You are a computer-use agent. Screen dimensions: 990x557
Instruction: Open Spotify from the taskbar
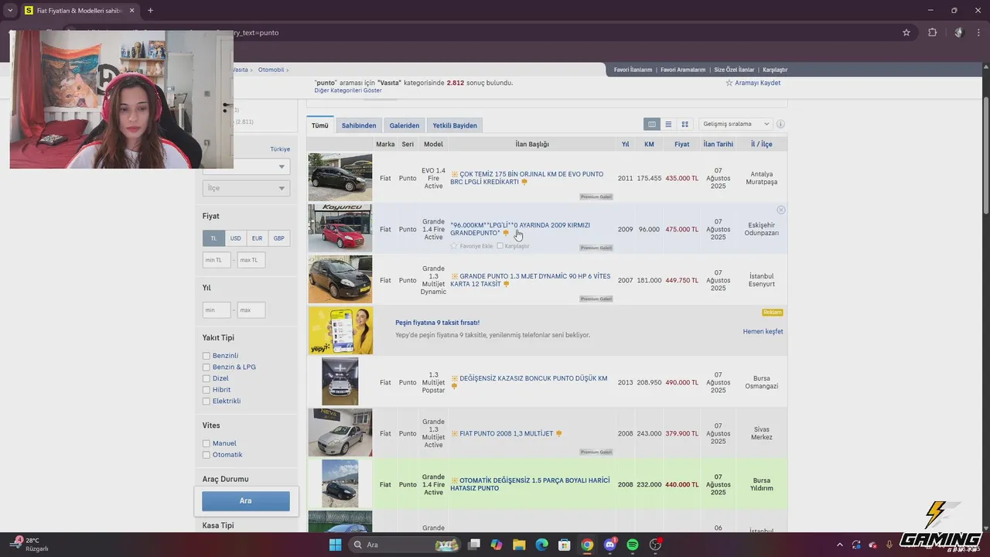(632, 545)
